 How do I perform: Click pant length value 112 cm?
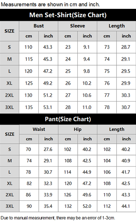[x=107, y=206]
